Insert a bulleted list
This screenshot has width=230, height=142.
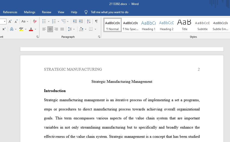44,21
